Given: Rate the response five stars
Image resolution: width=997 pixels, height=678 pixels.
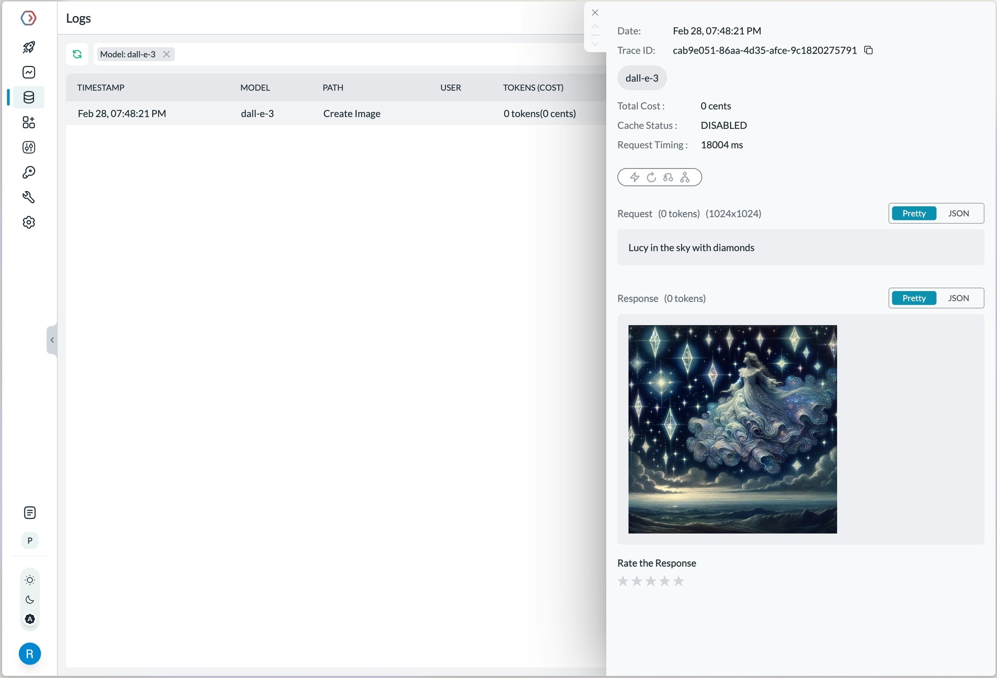Looking at the screenshot, I should [x=679, y=581].
